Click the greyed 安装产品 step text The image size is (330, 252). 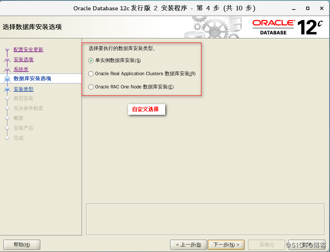pos(23,128)
